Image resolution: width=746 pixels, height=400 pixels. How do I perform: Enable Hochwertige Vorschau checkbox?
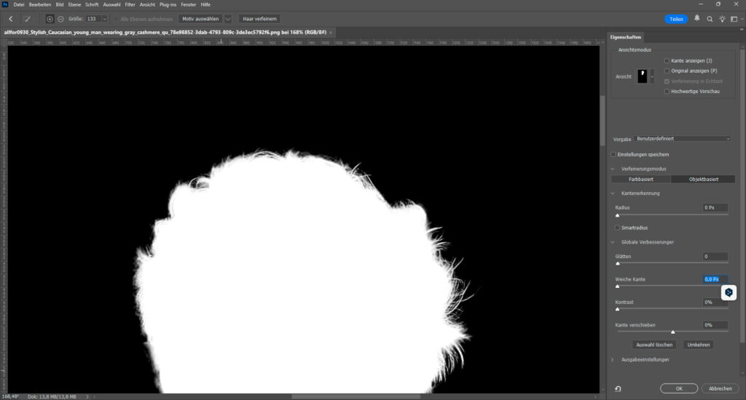pos(667,91)
